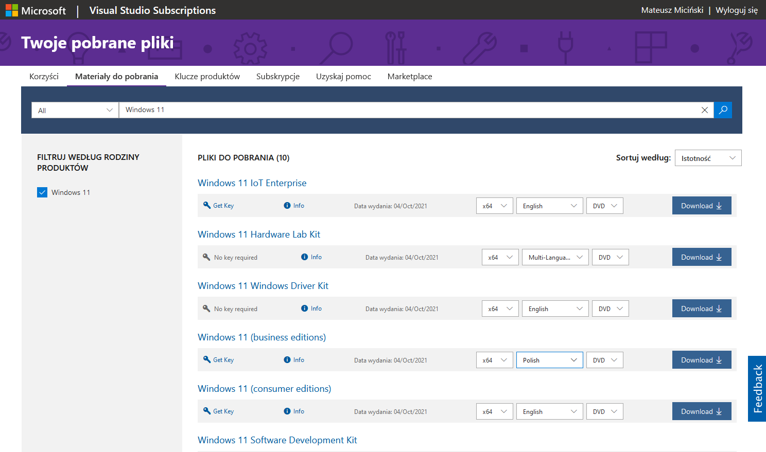Open the All category dropdown
The image size is (766, 452).
click(75, 110)
